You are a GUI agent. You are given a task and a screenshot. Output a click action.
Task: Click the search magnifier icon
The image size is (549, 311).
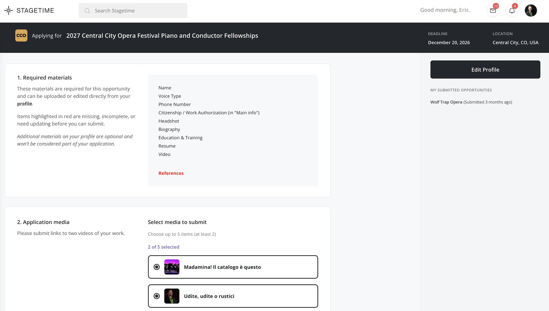(x=87, y=11)
